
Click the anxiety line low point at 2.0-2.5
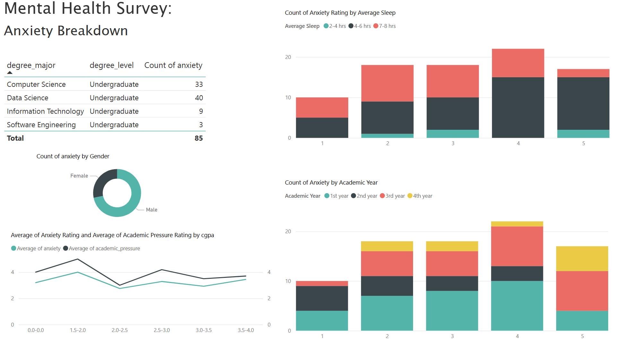120,288
